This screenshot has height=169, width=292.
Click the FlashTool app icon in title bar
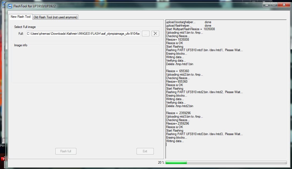pos(10,6)
